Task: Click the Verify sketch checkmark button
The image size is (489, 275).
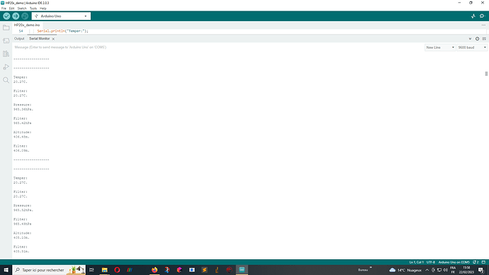Action: (6, 16)
